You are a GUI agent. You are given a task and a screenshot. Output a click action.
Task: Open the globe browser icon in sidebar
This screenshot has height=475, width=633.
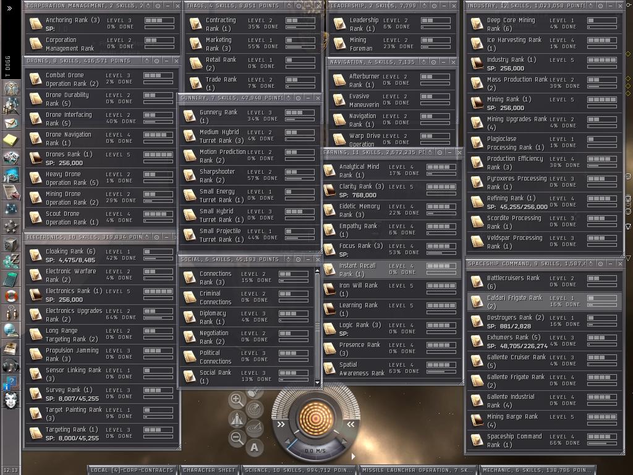[x=11, y=330]
